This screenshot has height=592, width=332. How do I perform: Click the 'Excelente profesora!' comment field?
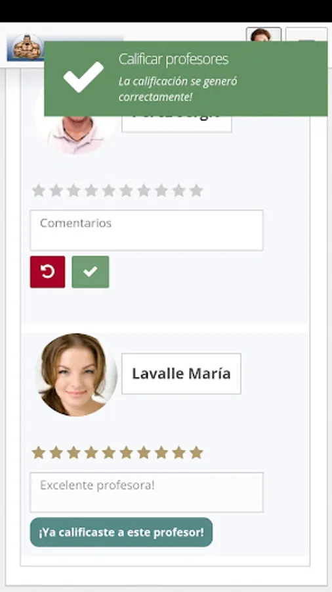coord(146,492)
